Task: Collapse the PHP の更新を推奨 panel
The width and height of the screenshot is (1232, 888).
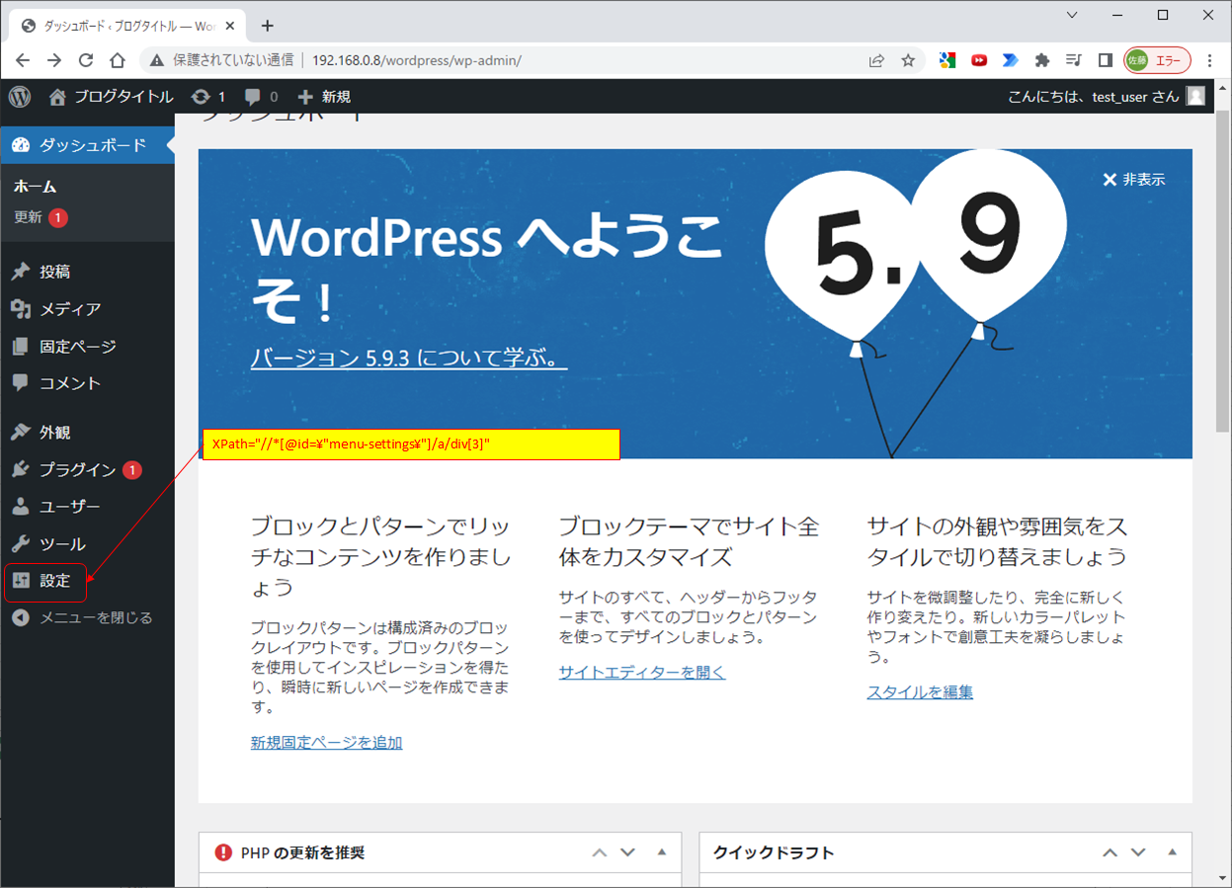Action: (662, 852)
